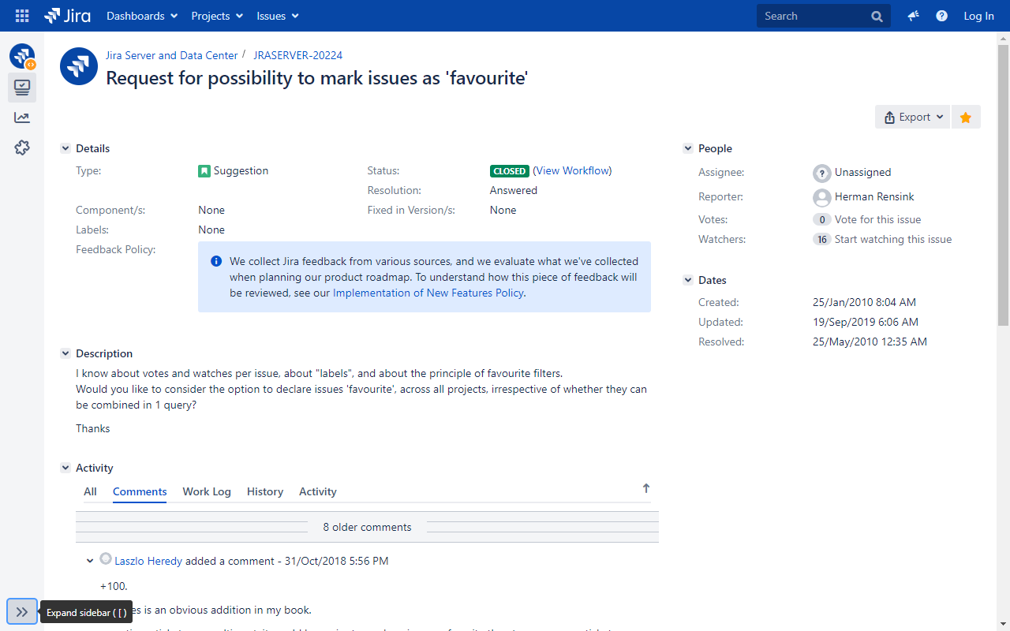The height and width of the screenshot is (631, 1010).
Task: Collapse the Dates section
Action: tap(688, 280)
